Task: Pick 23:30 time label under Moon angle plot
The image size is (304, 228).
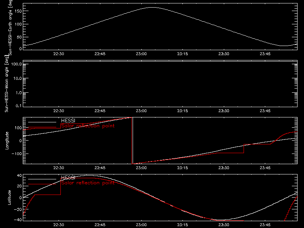Action: (224, 111)
